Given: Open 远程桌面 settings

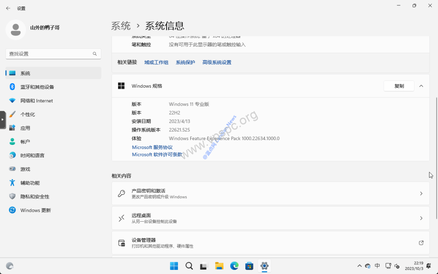Looking at the screenshot, I should point(271,218).
